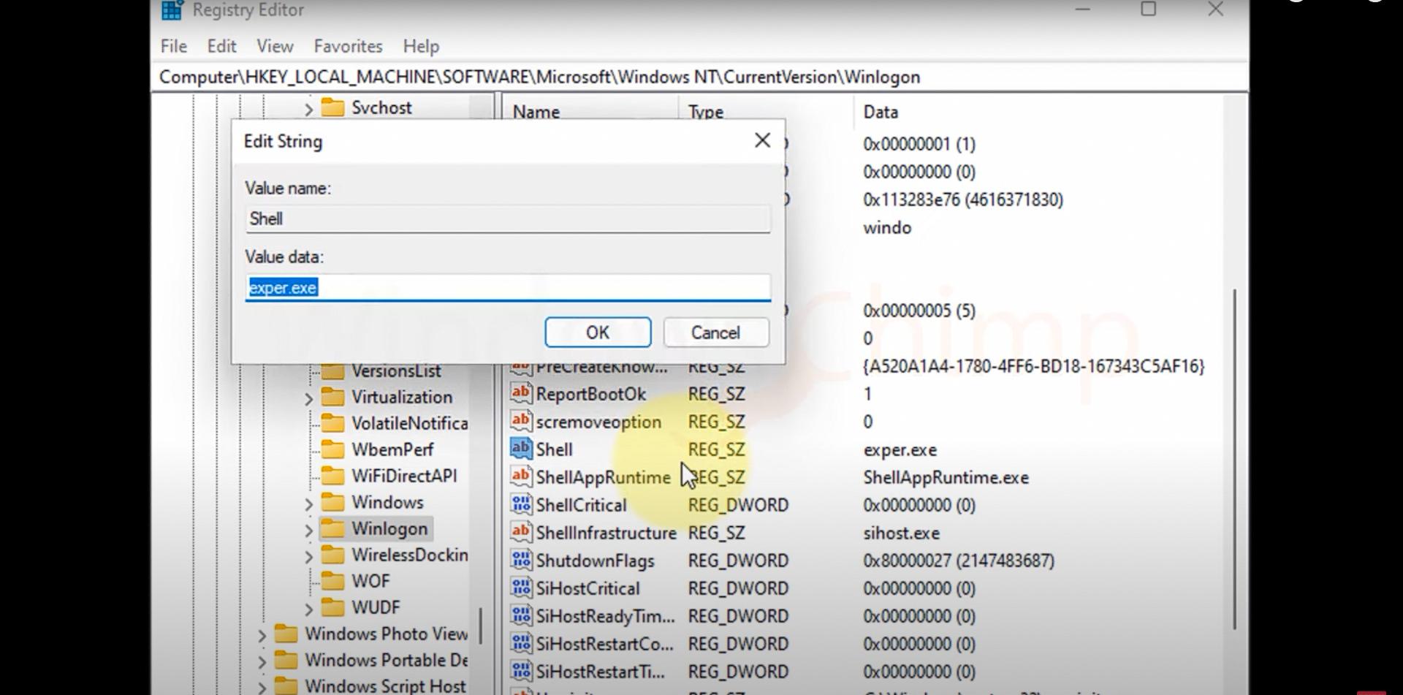The width and height of the screenshot is (1403, 695).
Task: Select the WUDF folder icon
Action: 332,607
